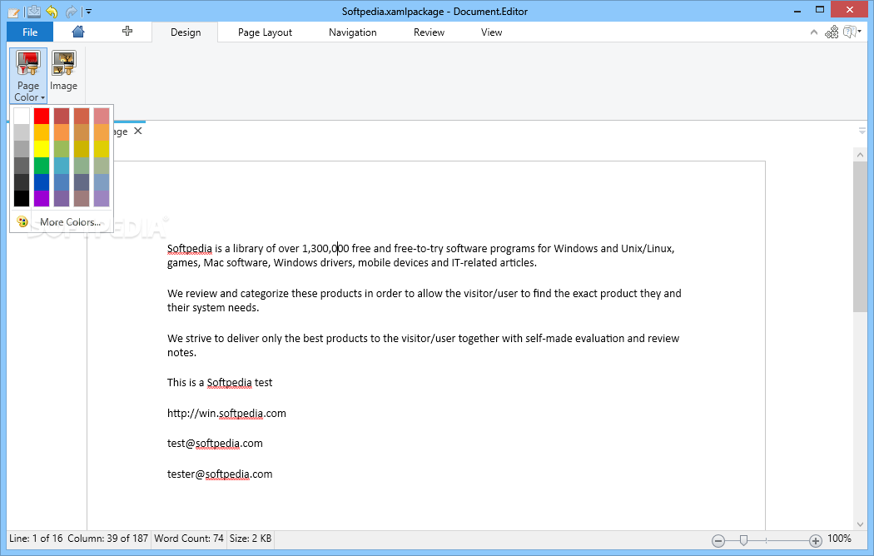Pick the lavender swatch in the bottom row
The width and height of the screenshot is (874, 556).
tap(102, 198)
